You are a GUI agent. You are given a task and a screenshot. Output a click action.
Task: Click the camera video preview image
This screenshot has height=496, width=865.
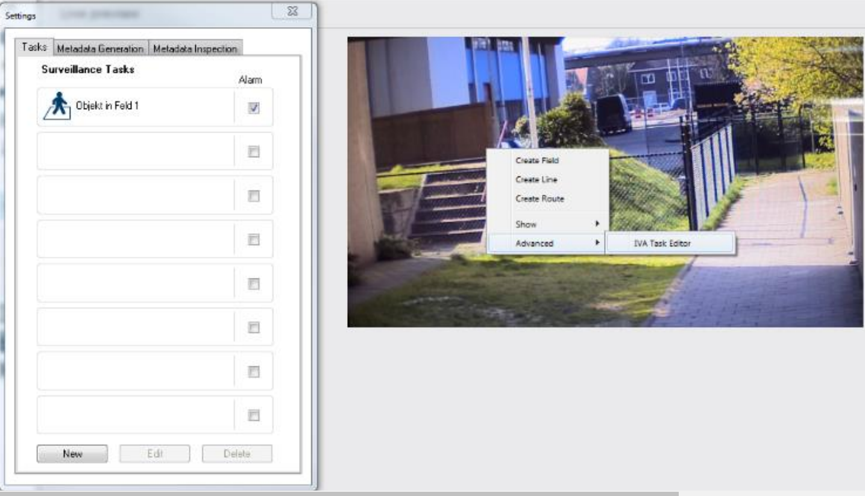coord(605,182)
